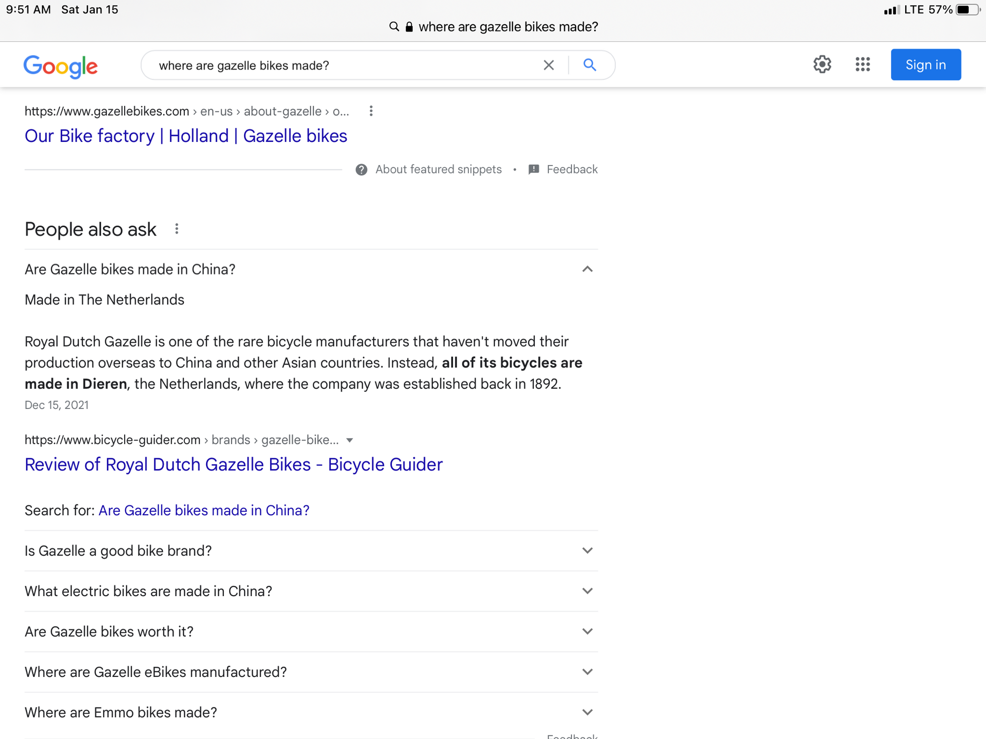The height and width of the screenshot is (739, 986).
Task: Click the blue search magnifier icon
Action: coord(590,65)
